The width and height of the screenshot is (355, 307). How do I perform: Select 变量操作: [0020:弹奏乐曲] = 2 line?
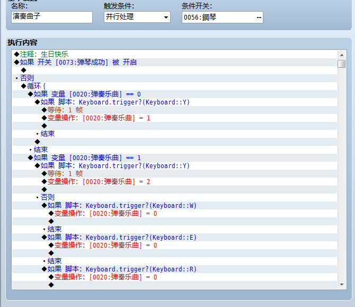click(x=174, y=181)
